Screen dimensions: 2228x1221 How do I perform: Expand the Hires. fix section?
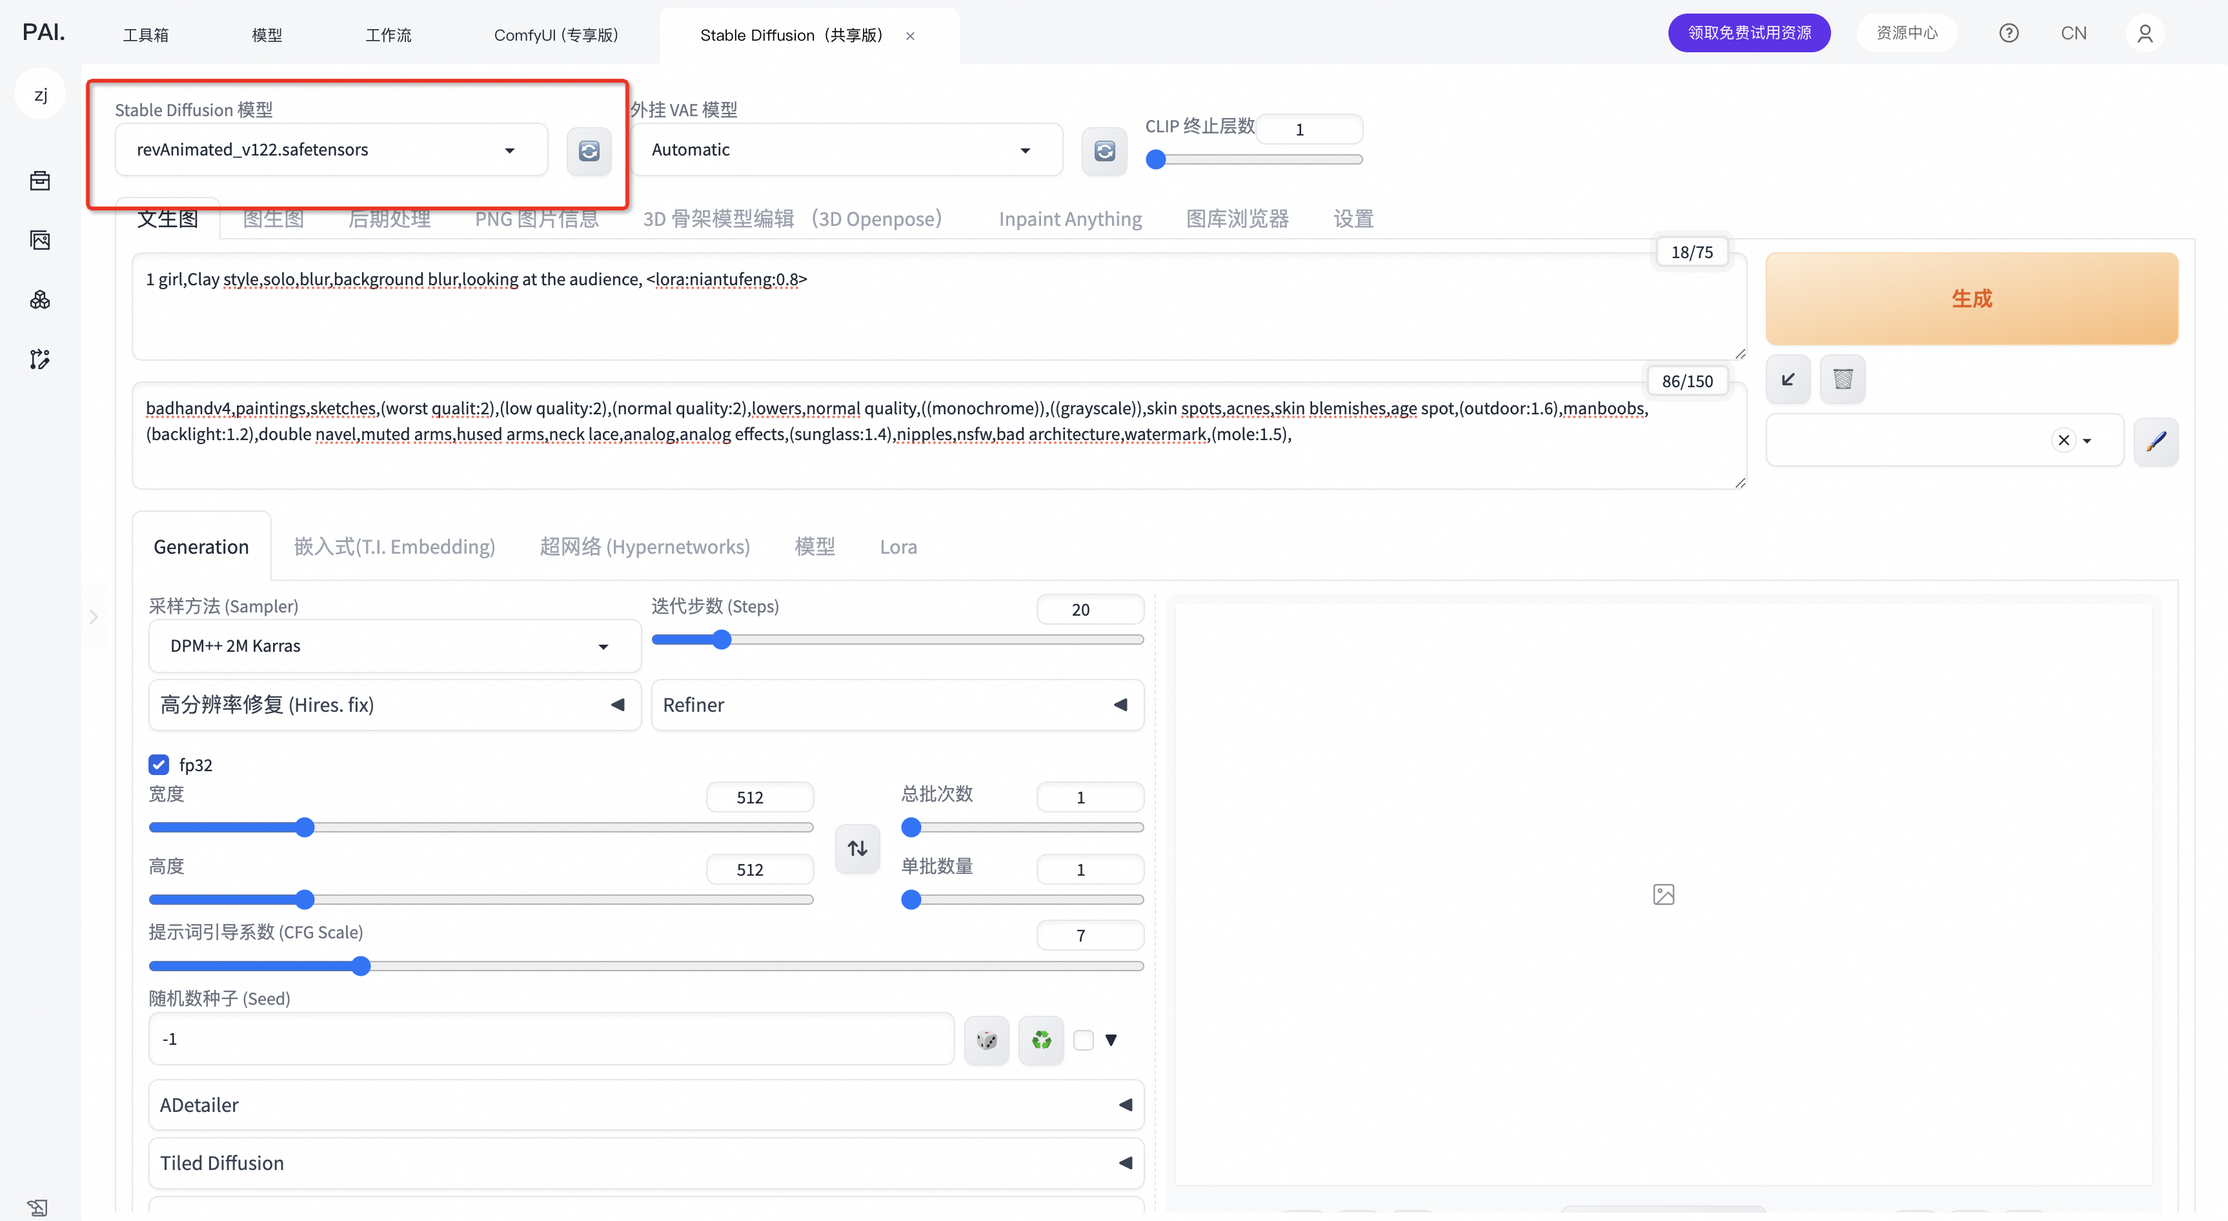pos(394,705)
